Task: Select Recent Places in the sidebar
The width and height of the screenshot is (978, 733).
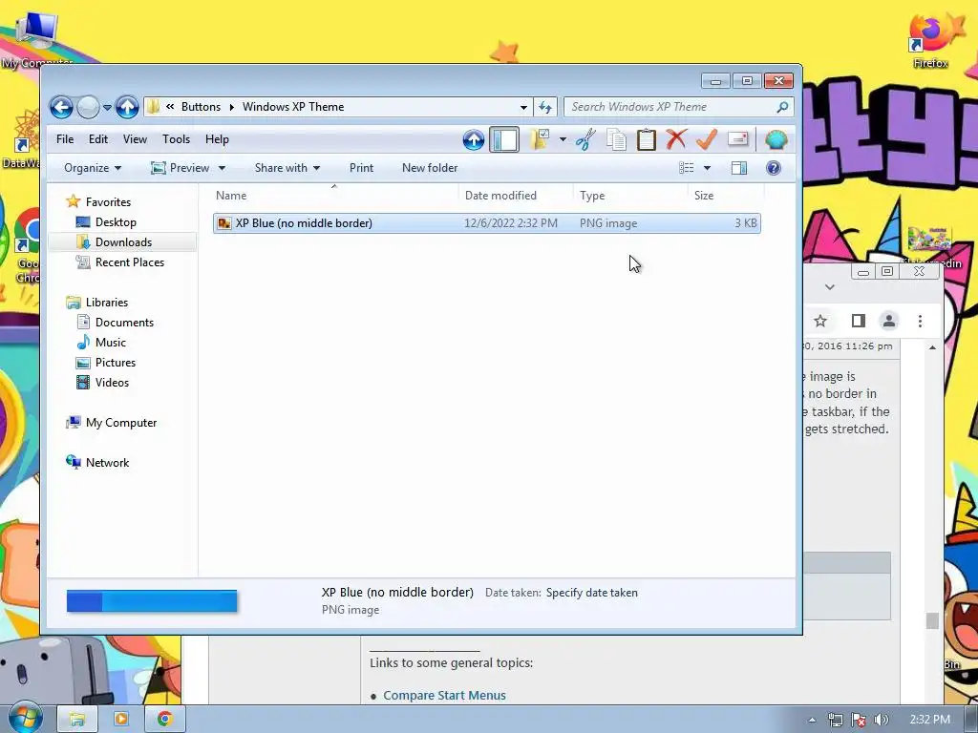Action: pos(130,262)
